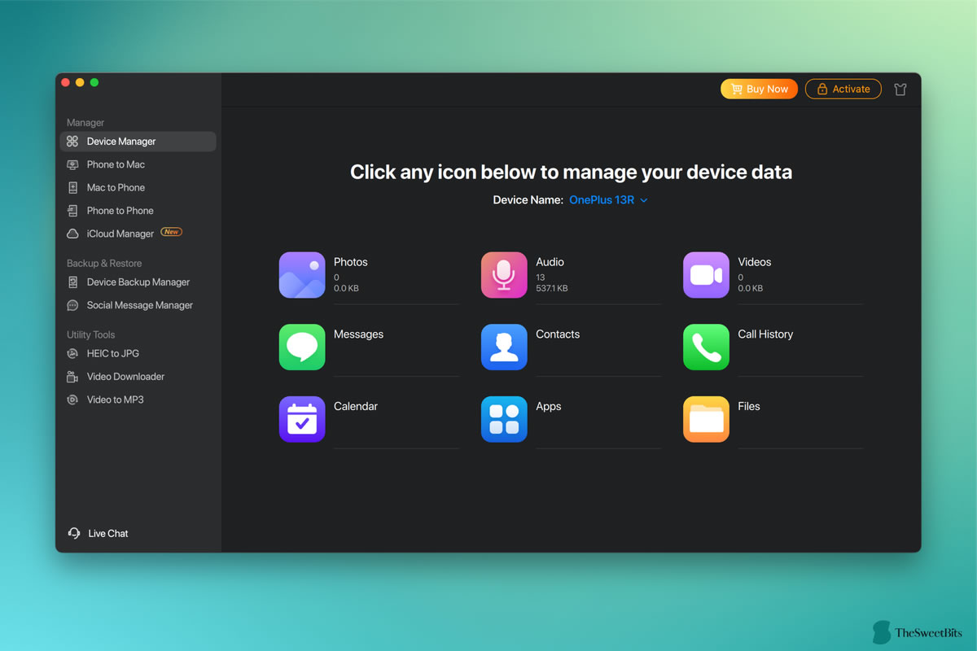Image resolution: width=977 pixels, height=651 pixels.
Task: Click the Apps label
Action: [x=548, y=406]
